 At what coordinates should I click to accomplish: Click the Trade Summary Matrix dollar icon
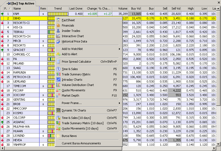58,74
